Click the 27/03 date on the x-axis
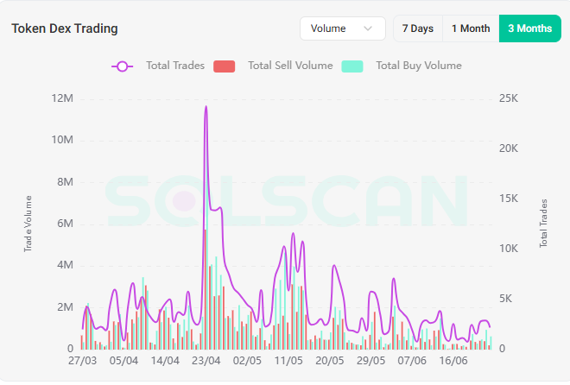The height and width of the screenshot is (385, 570). tap(83, 361)
